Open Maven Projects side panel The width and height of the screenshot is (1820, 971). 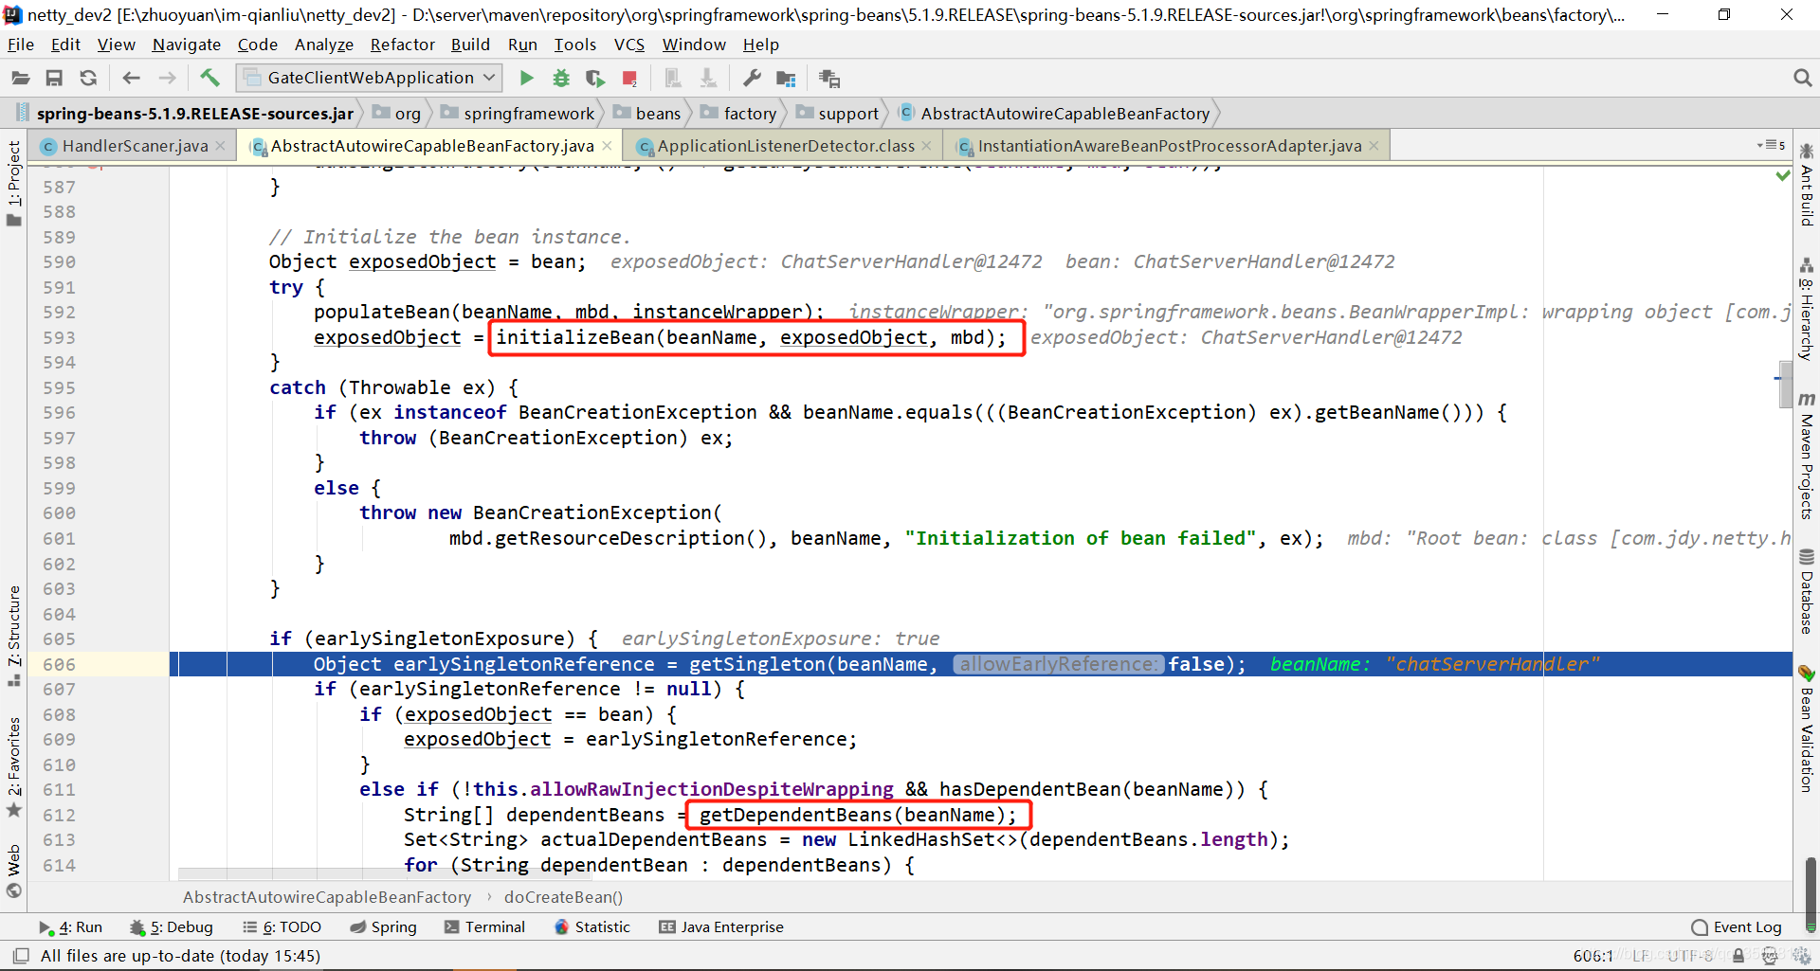tap(1807, 456)
